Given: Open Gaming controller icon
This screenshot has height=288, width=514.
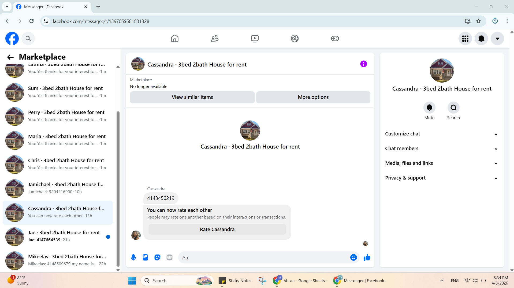Looking at the screenshot, I should [x=335, y=38].
